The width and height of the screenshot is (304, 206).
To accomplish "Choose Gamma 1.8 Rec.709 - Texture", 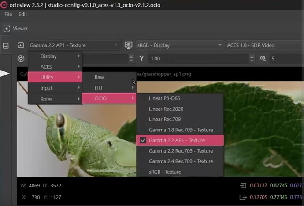I will click(180, 130).
